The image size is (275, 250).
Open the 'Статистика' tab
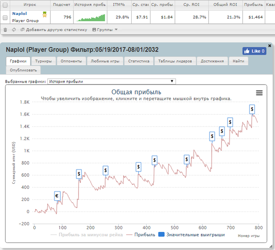139,61
